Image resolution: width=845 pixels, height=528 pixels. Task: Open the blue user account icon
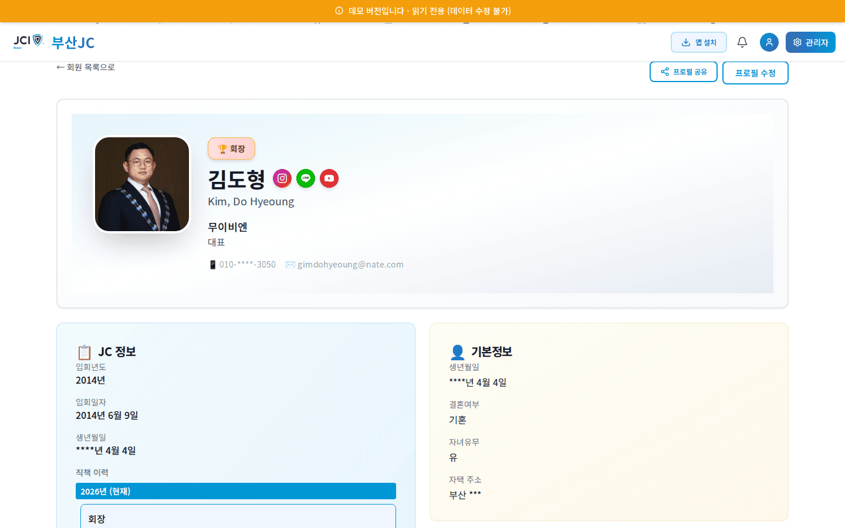769,42
